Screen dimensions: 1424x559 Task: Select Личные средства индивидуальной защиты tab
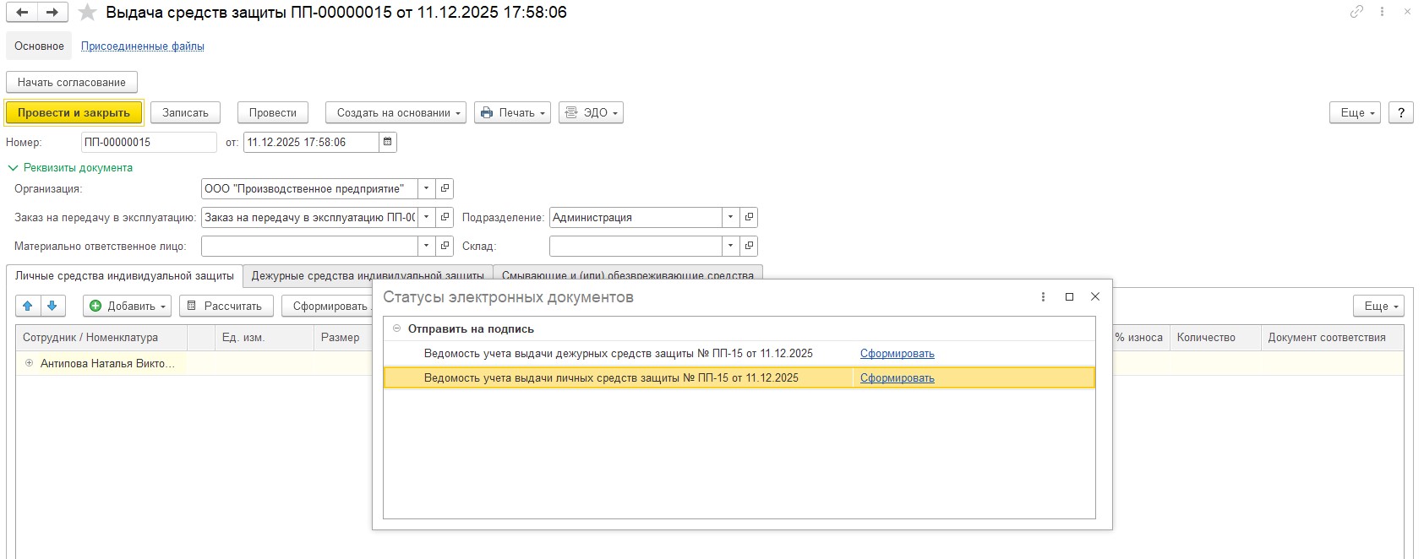coord(124,276)
